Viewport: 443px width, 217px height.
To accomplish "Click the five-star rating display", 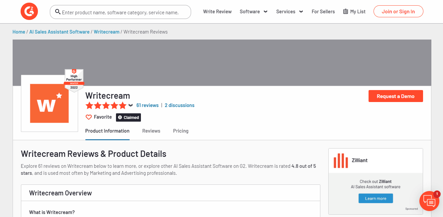I will click(x=106, y=106).
